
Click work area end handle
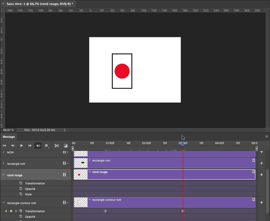pos(256,149)
